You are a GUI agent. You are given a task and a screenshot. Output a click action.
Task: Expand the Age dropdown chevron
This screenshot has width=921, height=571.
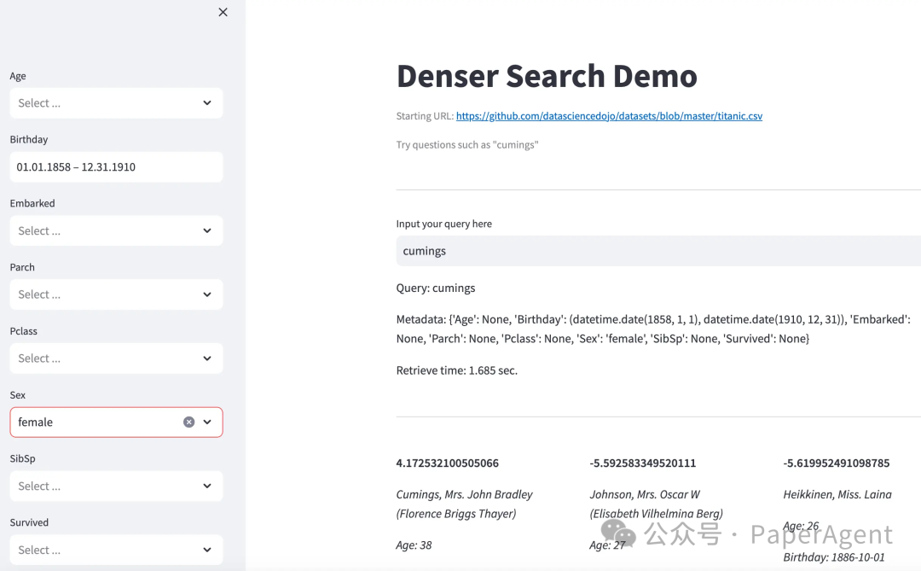coord(207,103)
